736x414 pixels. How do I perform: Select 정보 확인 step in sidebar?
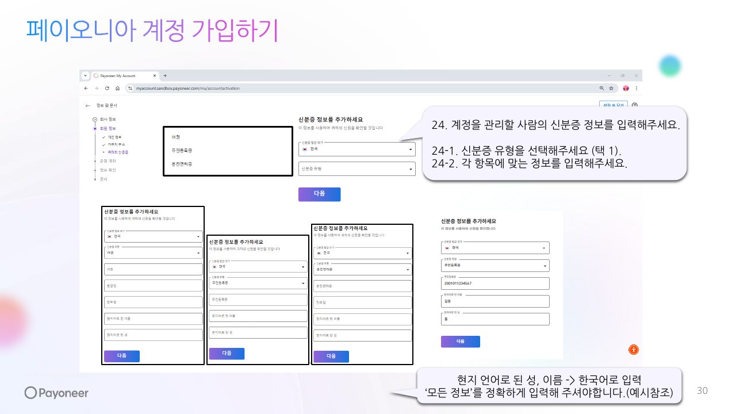click(x=108, y=170)
